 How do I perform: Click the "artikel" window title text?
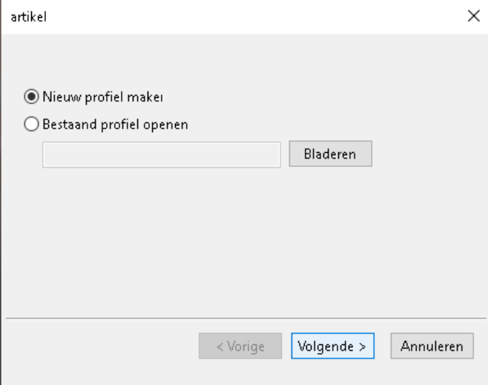(x=23, y=16)
